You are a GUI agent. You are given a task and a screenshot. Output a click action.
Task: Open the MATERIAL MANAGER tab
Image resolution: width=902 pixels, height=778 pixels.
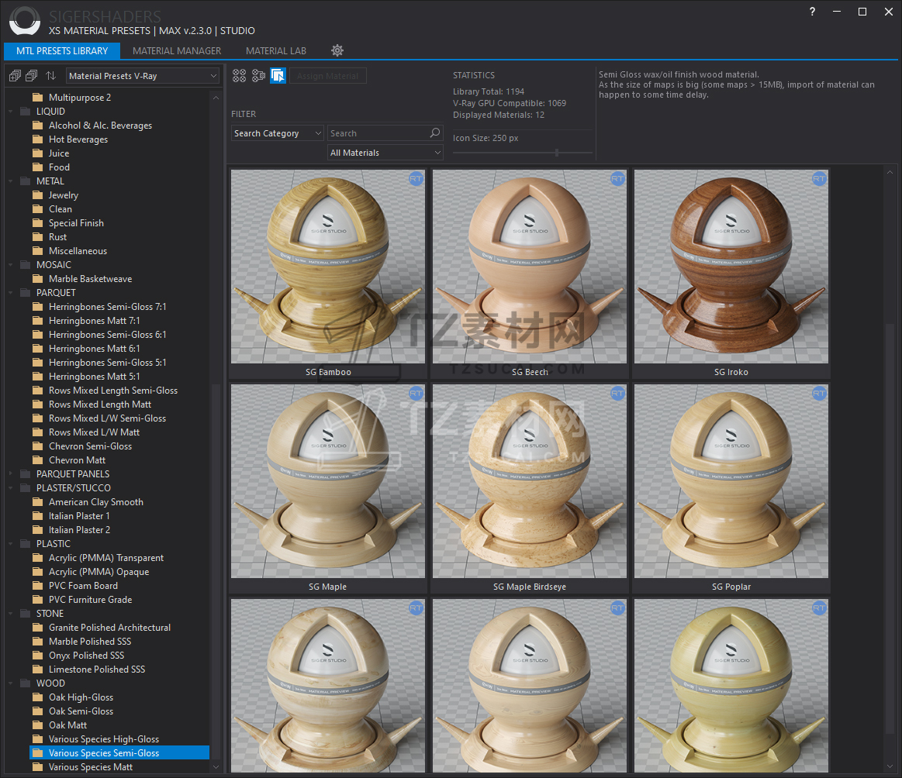[x=177, y=50]
